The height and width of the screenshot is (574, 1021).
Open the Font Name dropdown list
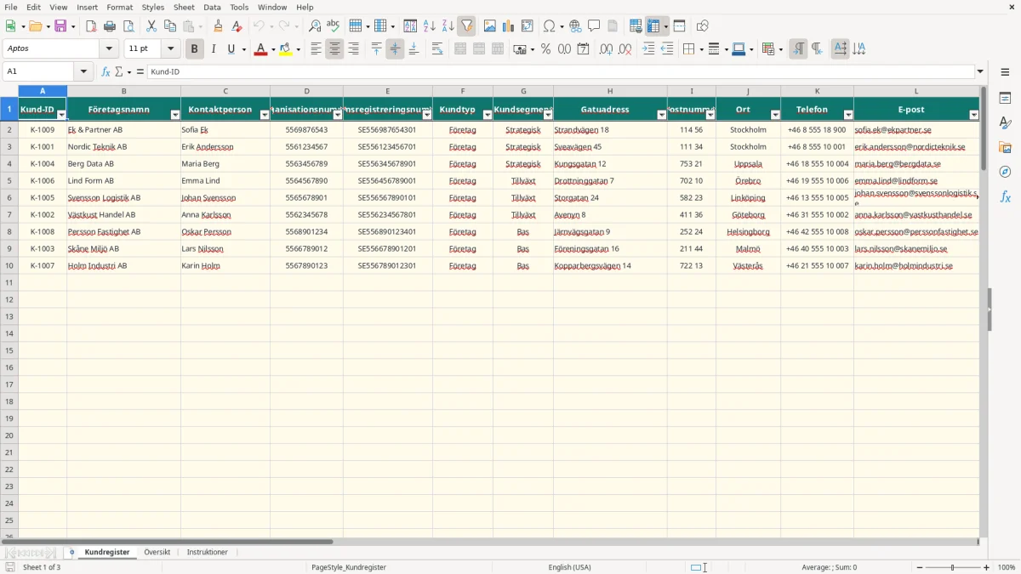click(110, 49)
